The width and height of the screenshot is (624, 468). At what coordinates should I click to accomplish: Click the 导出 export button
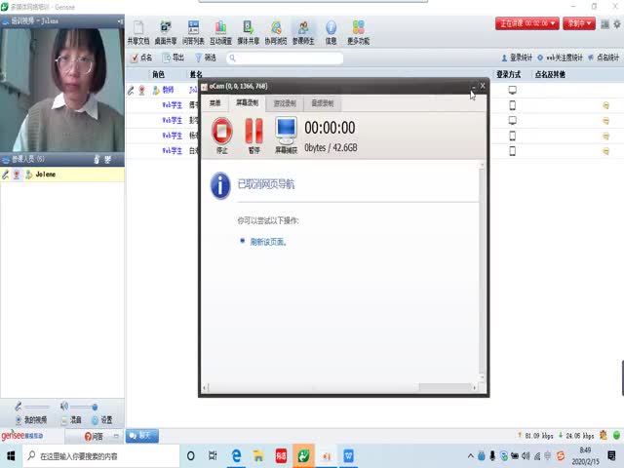[x=174, y=58]
